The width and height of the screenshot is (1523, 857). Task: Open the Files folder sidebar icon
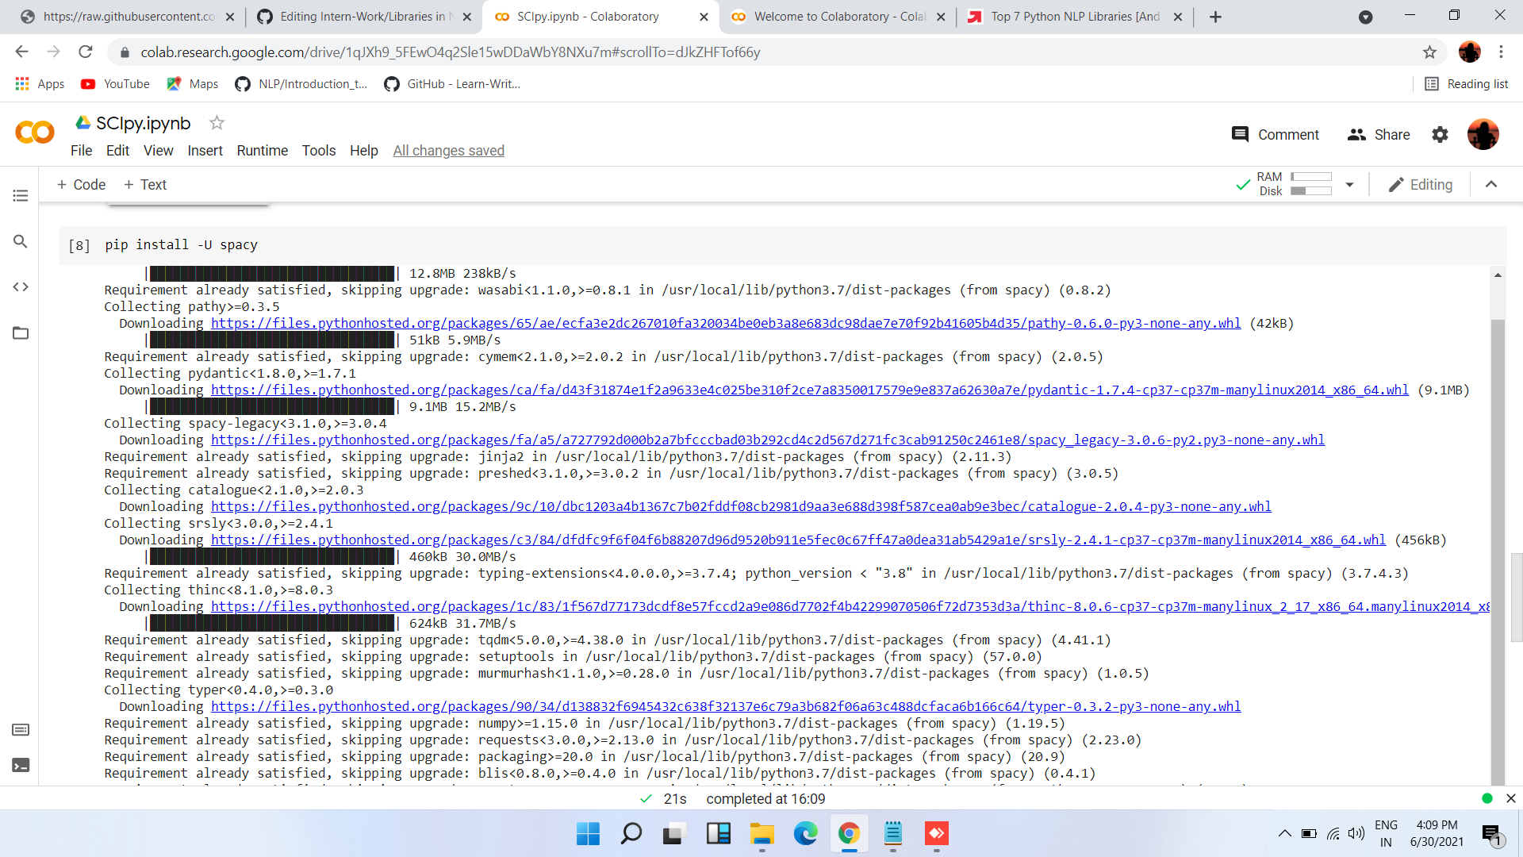pyautogui.click(x=21, y=332)
